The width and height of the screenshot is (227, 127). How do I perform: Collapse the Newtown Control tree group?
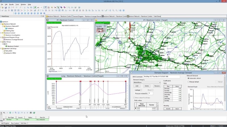[x=1, y=33]
